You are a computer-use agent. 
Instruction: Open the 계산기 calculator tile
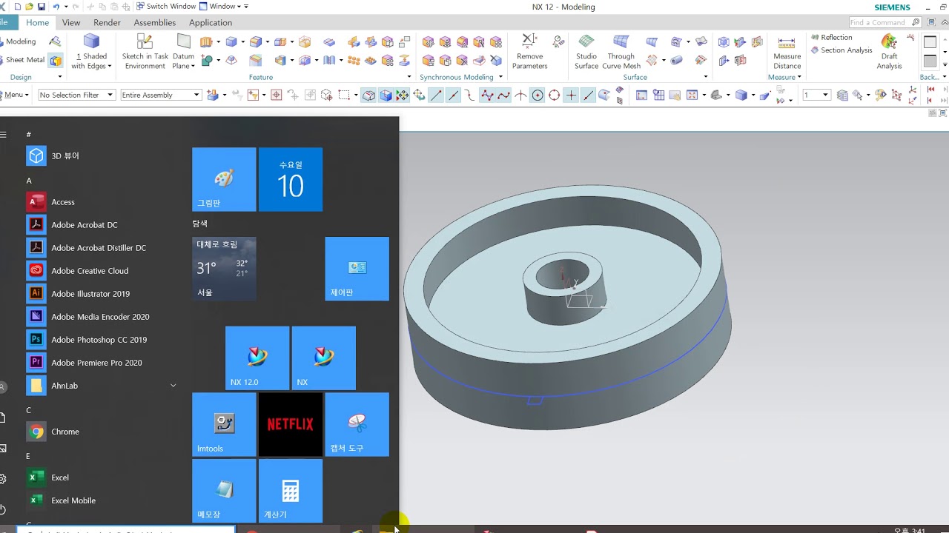291,491
